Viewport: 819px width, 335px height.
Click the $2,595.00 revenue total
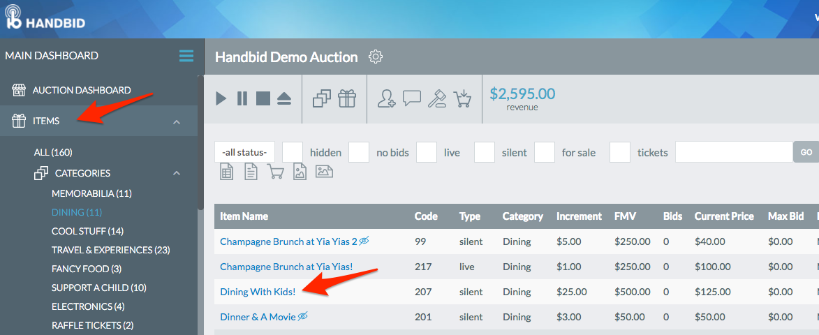tap(522, 94)
